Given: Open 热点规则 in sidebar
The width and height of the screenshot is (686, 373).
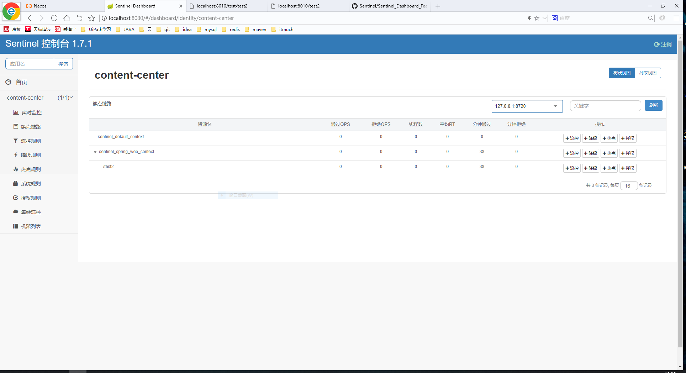Looking at the screenshot, I should coord(27,169).
